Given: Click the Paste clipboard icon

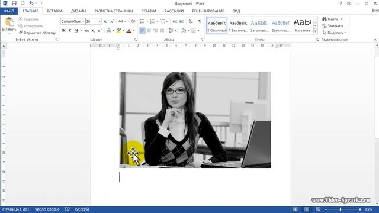Looking at the screenshot, I should click(9, 22).
